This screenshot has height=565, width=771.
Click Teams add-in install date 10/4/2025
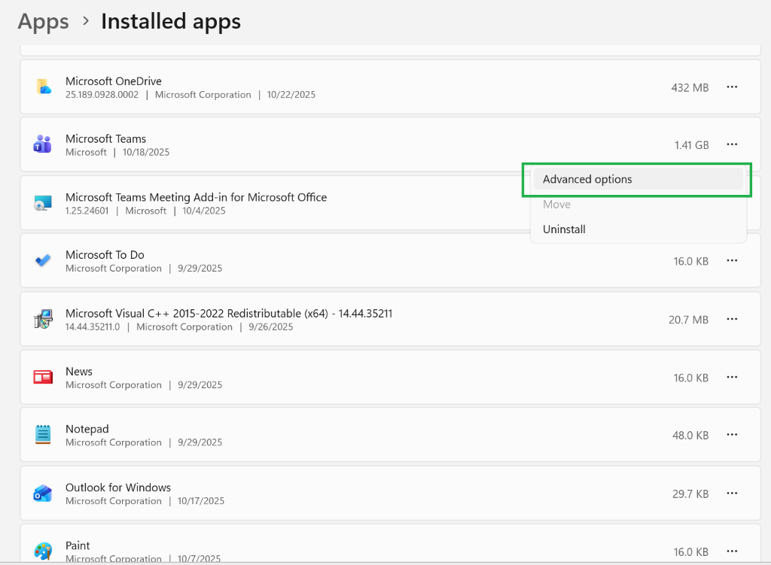coord(204,211)
